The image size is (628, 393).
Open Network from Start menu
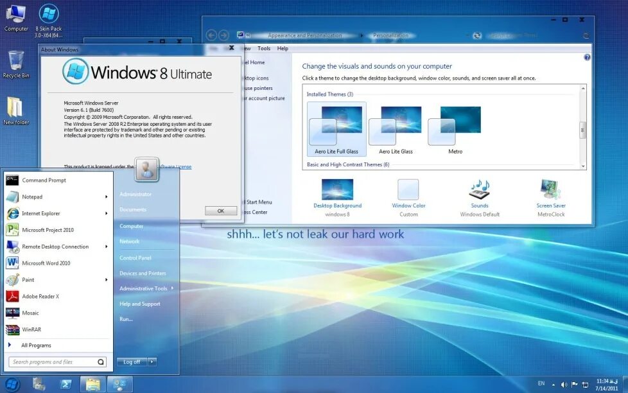(129, 241)
